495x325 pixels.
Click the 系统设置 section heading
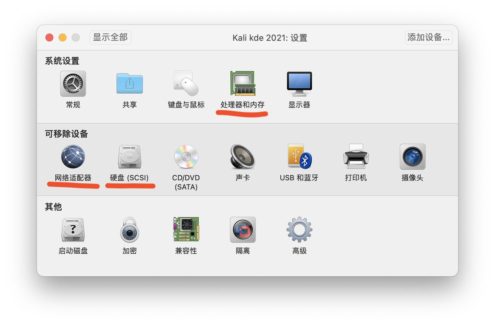(x=62, y=61)
